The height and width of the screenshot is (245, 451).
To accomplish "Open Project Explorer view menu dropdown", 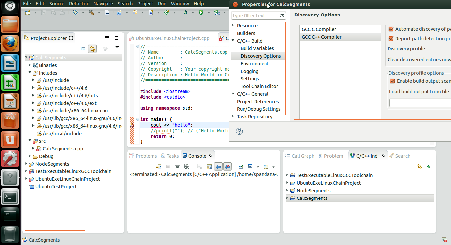I will click(117, 47).
